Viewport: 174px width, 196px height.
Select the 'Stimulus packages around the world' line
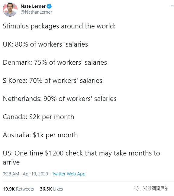point(59,27)
